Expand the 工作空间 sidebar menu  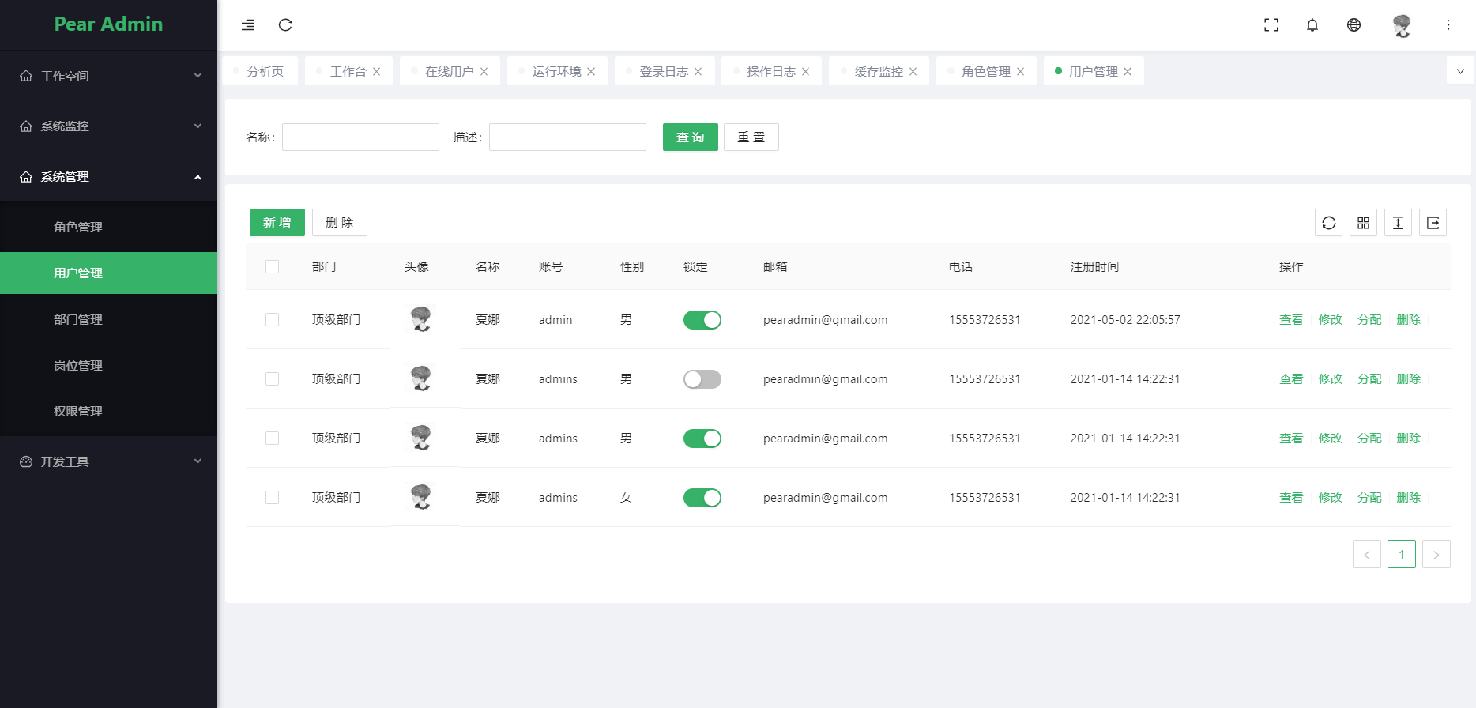108,76
